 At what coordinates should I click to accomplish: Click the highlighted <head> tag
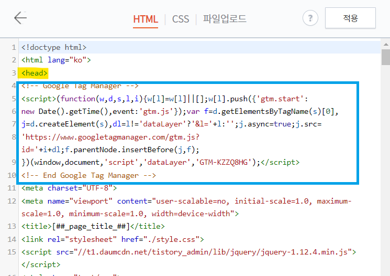(x=34, y=73)
